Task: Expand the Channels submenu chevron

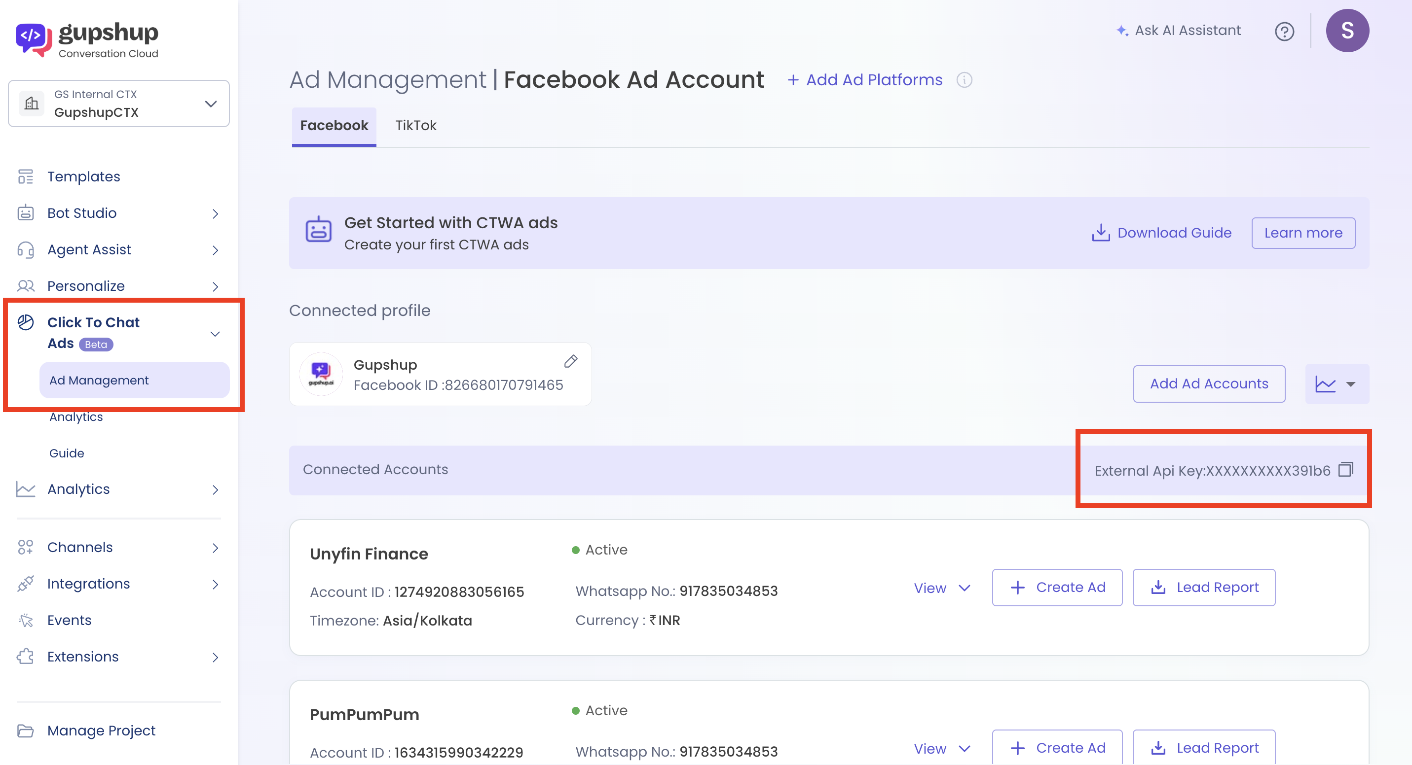Action: (x=216, y=548)
